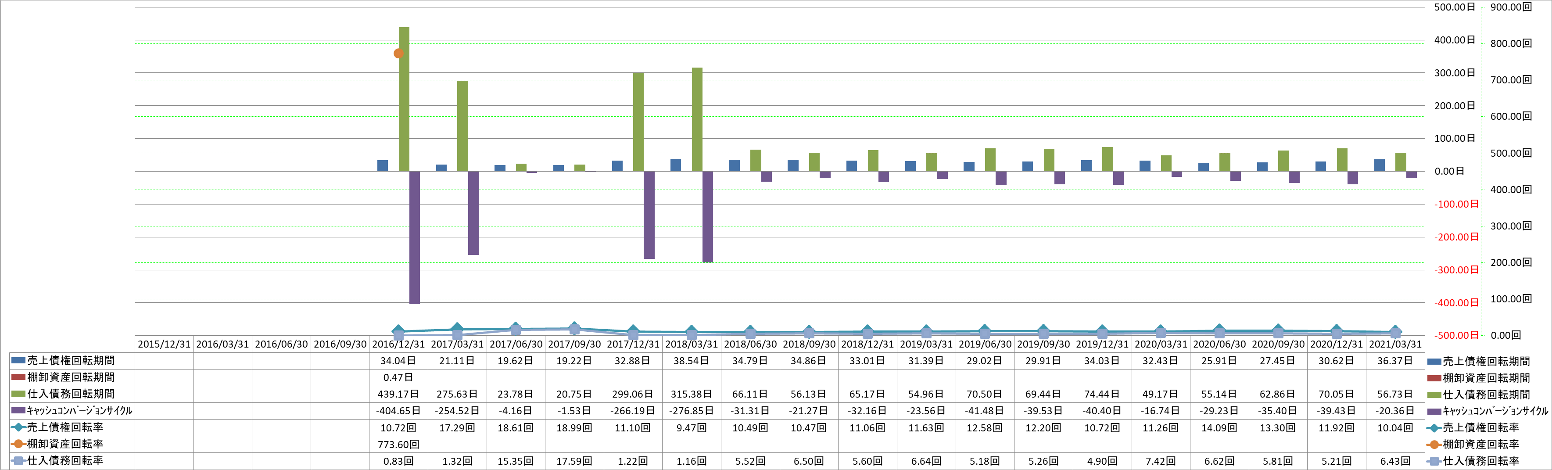Select the green bar at 2017/03/31

point(463,126)
